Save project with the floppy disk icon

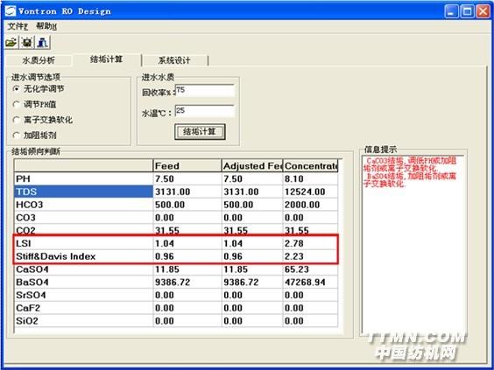click(26, 42)
